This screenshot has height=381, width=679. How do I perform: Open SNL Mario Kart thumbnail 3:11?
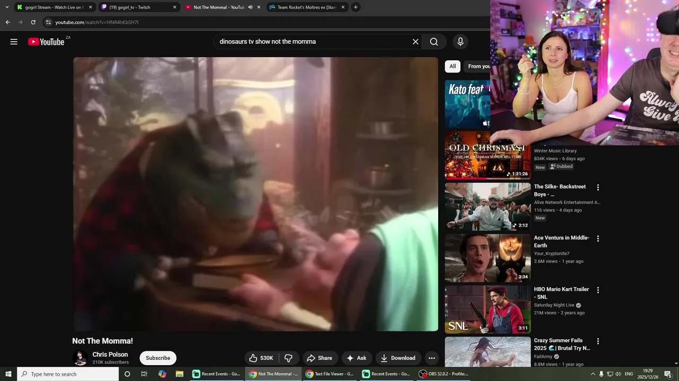[x=488, y=310]
